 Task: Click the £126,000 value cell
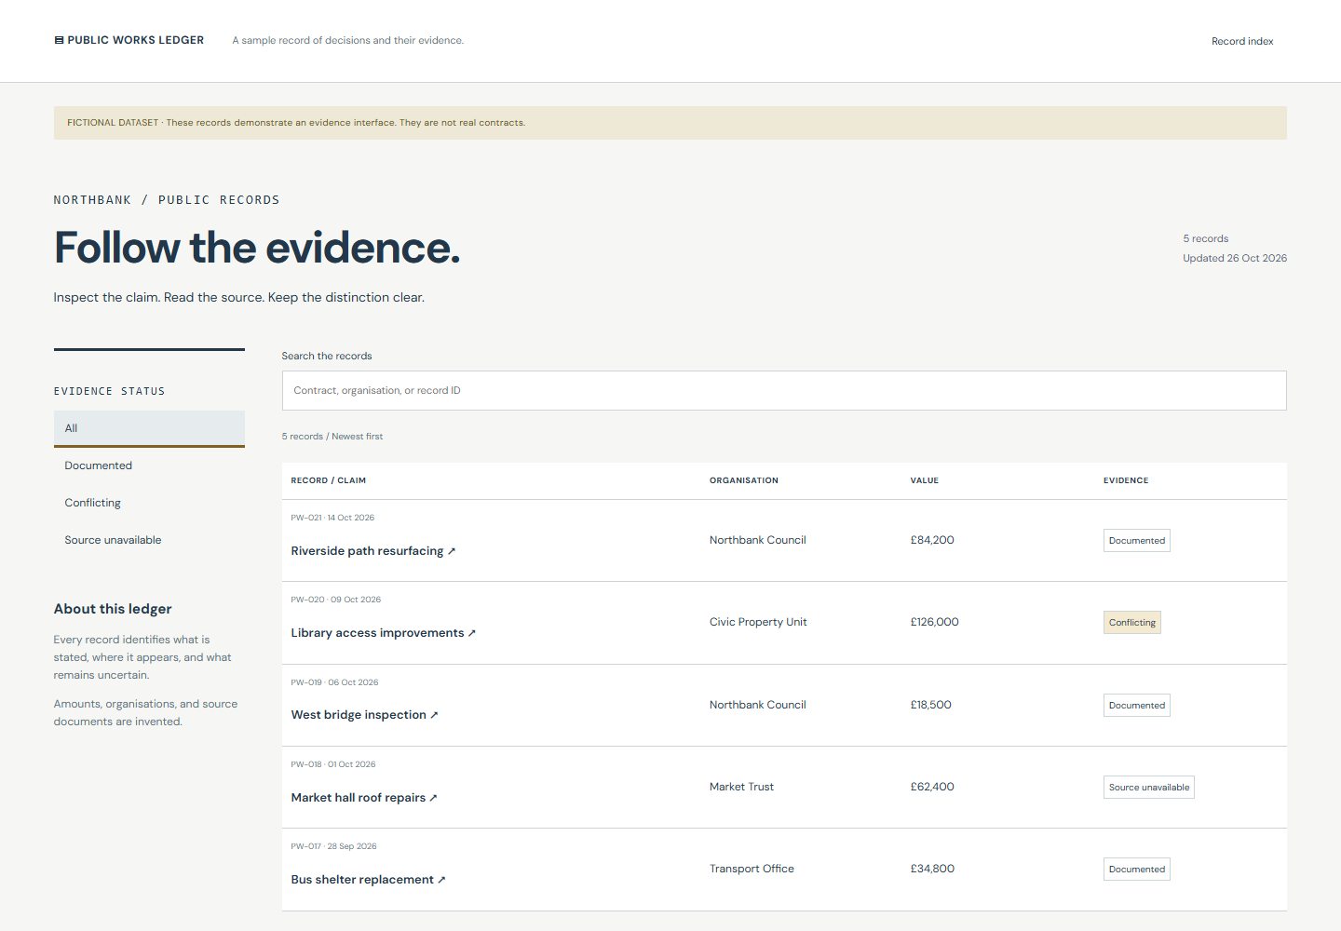(x=935, y=622)
